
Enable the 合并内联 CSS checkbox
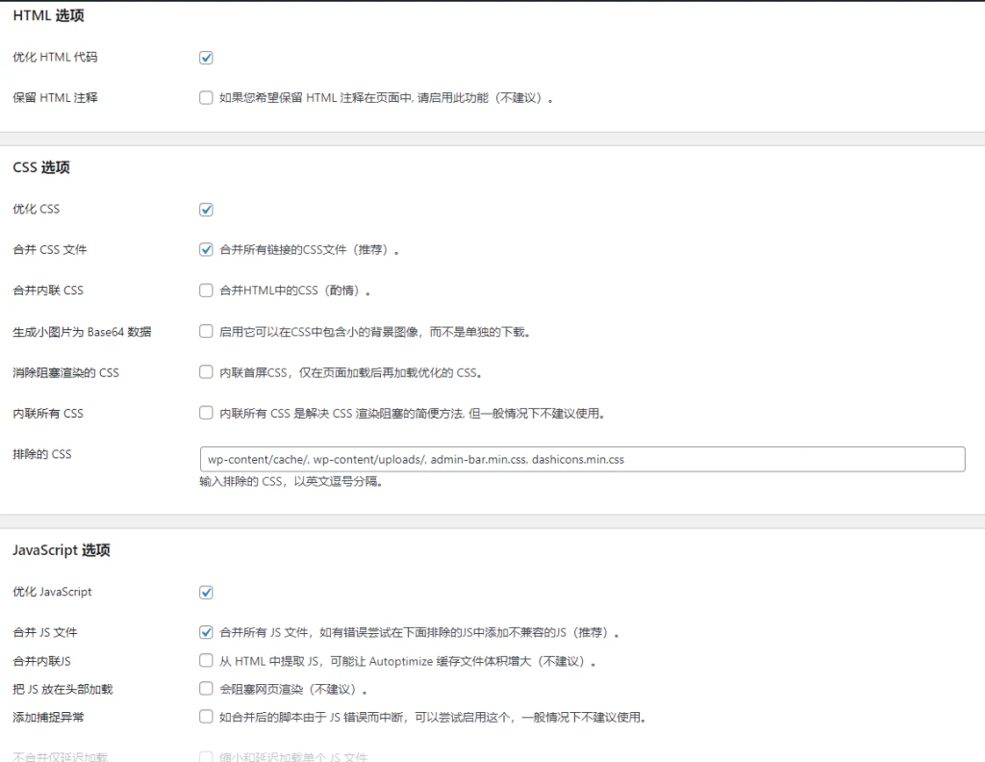206,290
